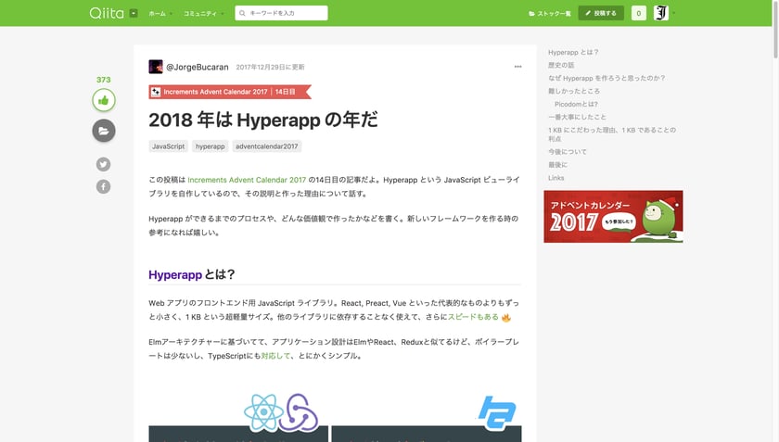Screen dimensions: 779x442
Task: Open the @JorgeBucaran profile link
Action: tap(198, 67)
